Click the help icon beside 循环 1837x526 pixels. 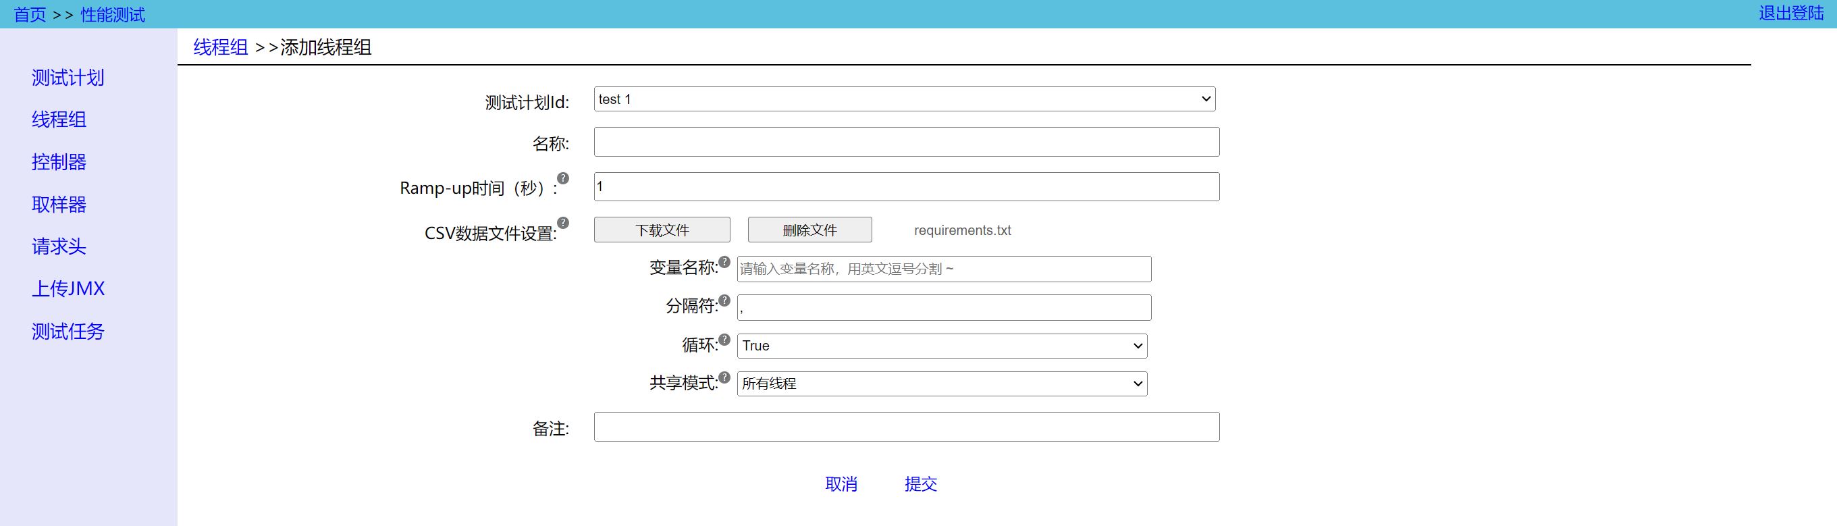pyautogui.click(x=724, y=340)
